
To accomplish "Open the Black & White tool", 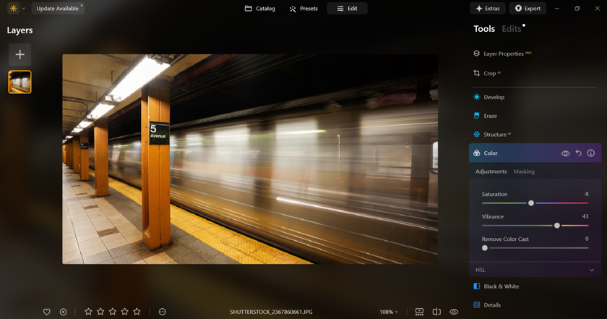I will click(501, 286).
